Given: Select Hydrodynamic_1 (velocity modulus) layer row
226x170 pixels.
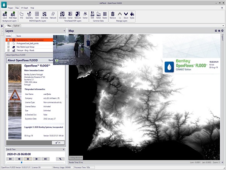Looking at the screenshot, I should pyautogui.click(x=29, y=40).
